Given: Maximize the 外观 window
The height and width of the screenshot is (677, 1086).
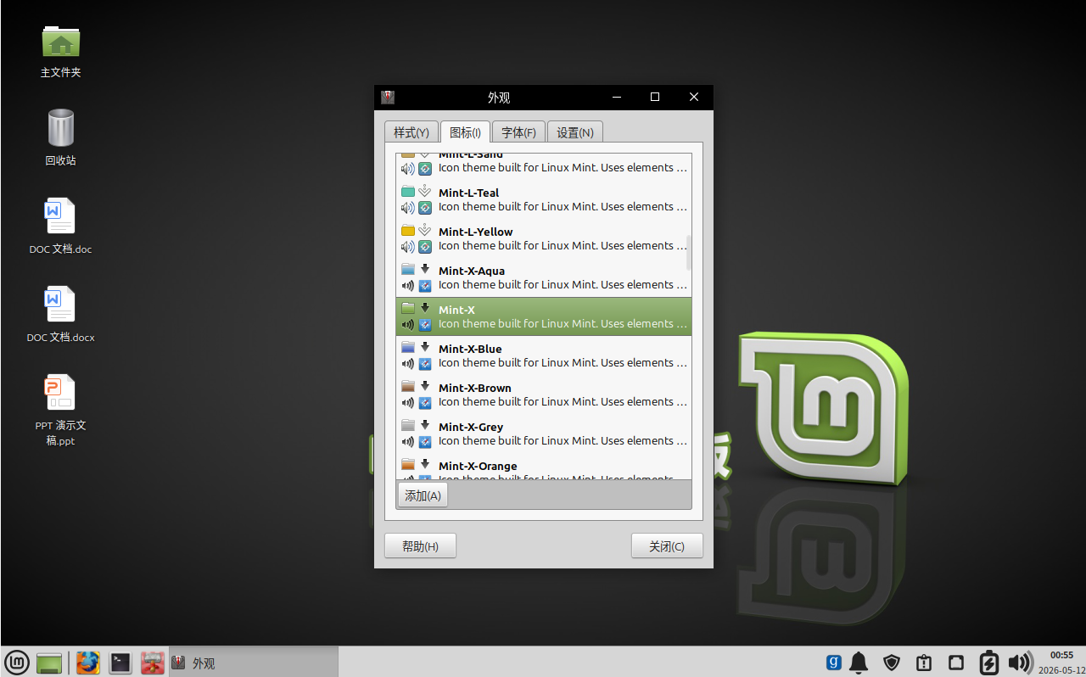Looking at the screenshot, I should (x=655, y=98).
